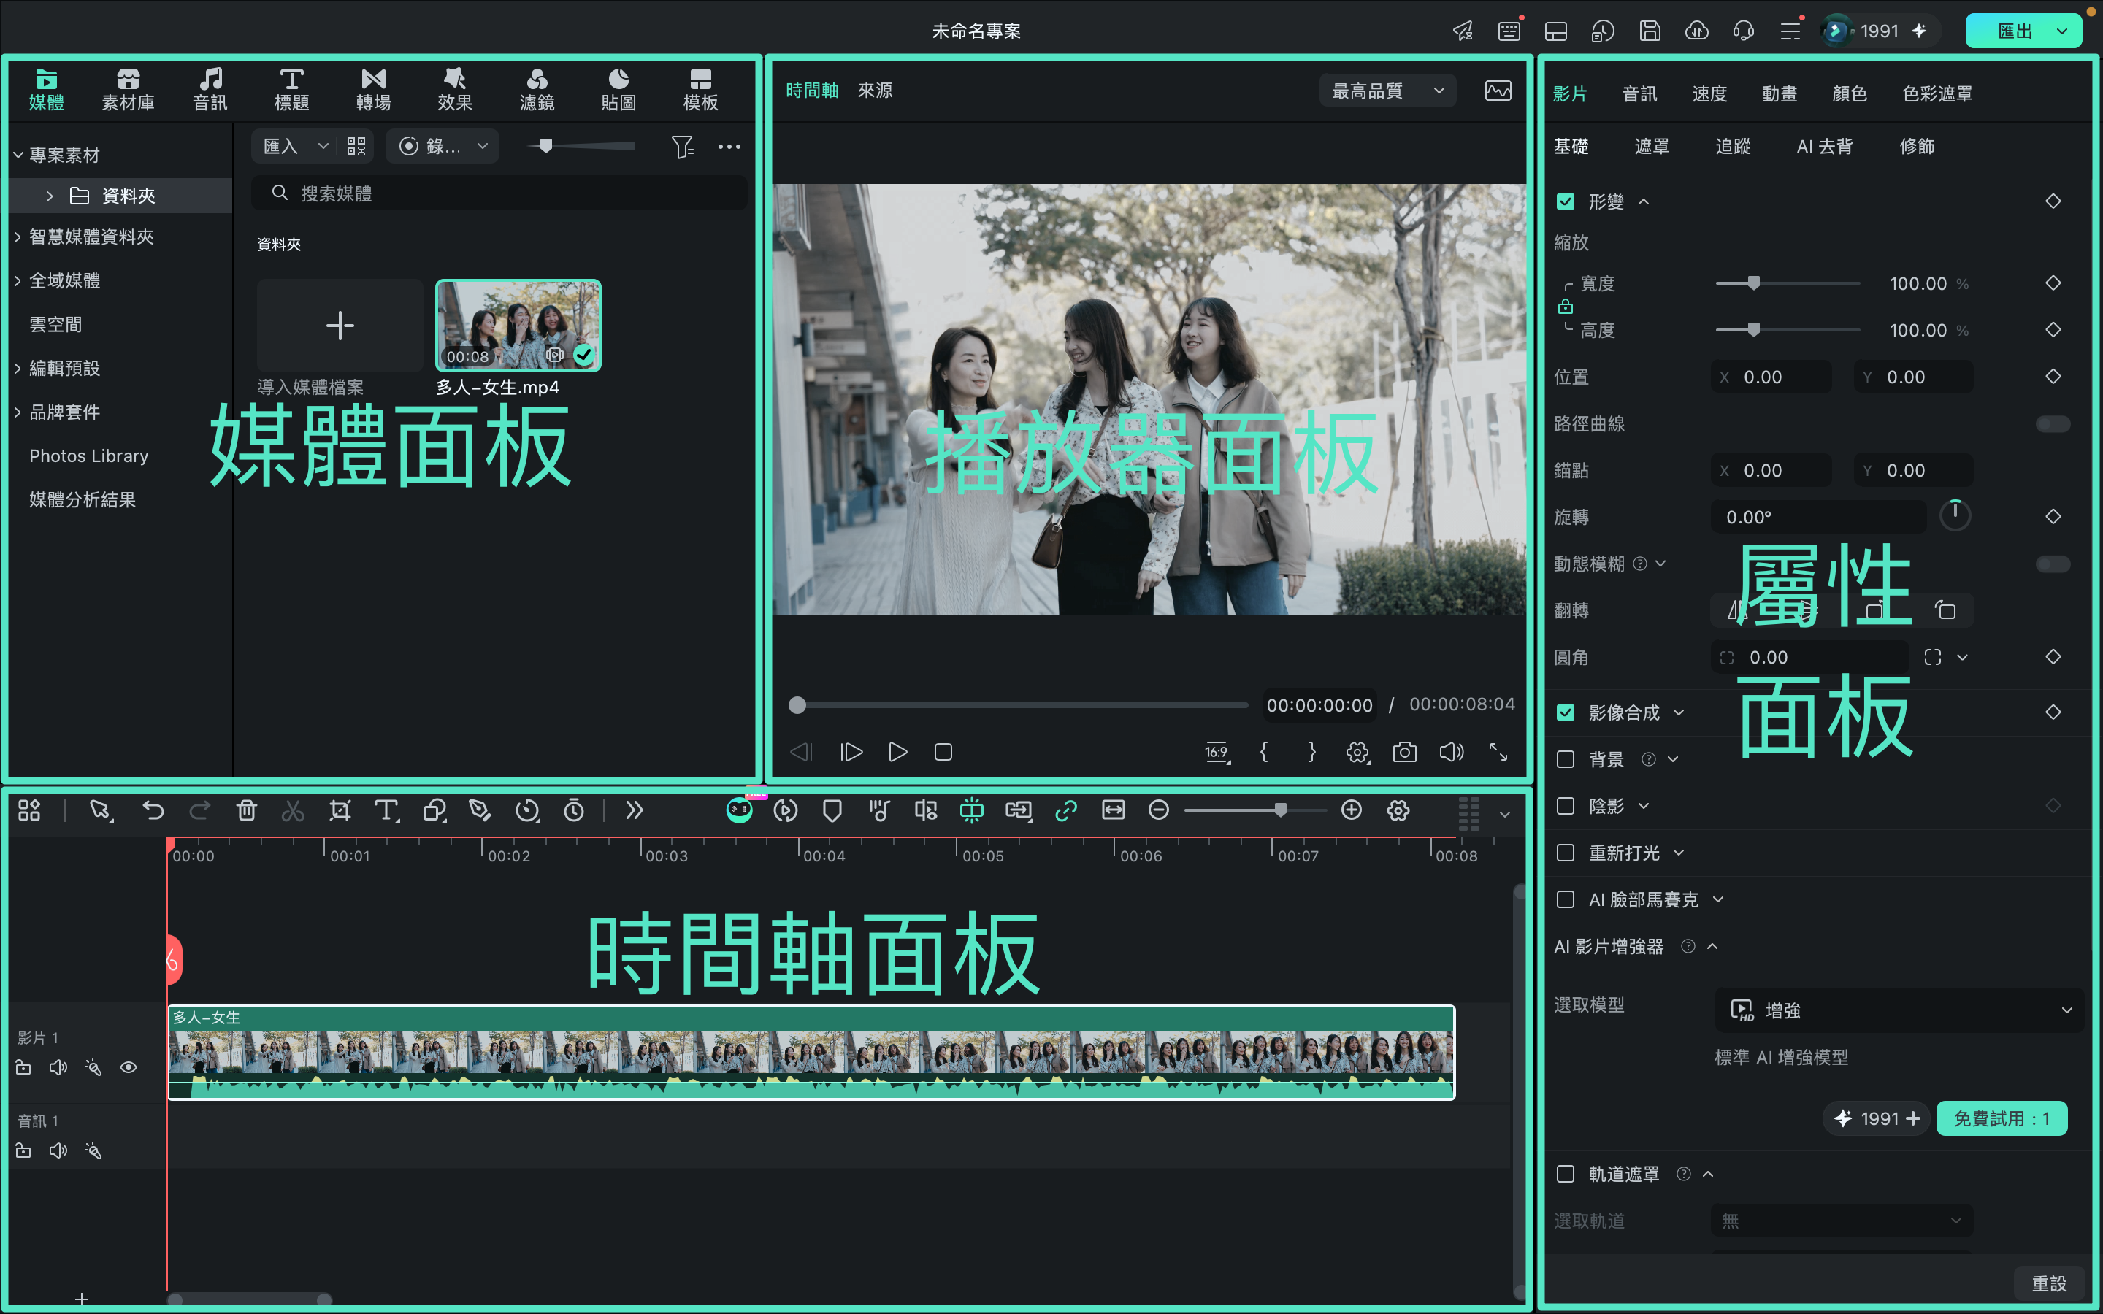Click the 重設 reset button

[x=2048, y=1283]
